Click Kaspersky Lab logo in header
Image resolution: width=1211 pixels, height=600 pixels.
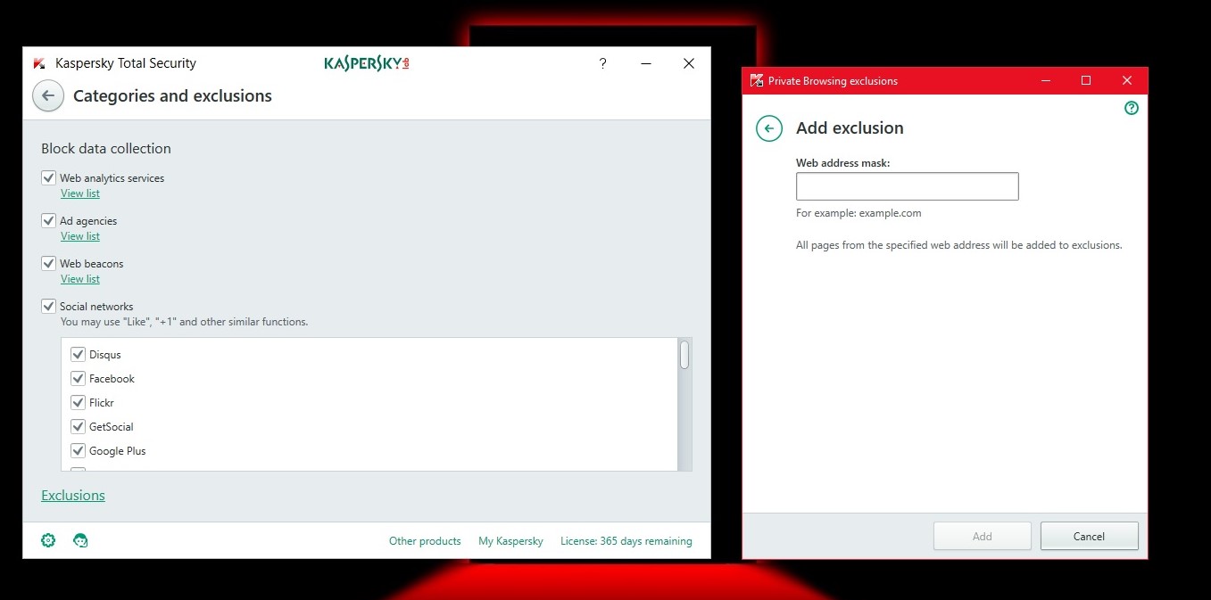click(367, 63)
